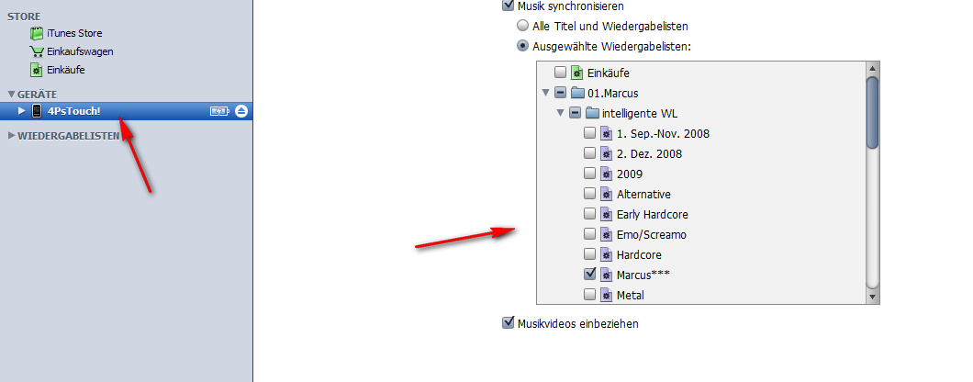The image size is (973, 382).
Task: Click the Einkäufe playlist icon in the list
Action: (576, 73)
